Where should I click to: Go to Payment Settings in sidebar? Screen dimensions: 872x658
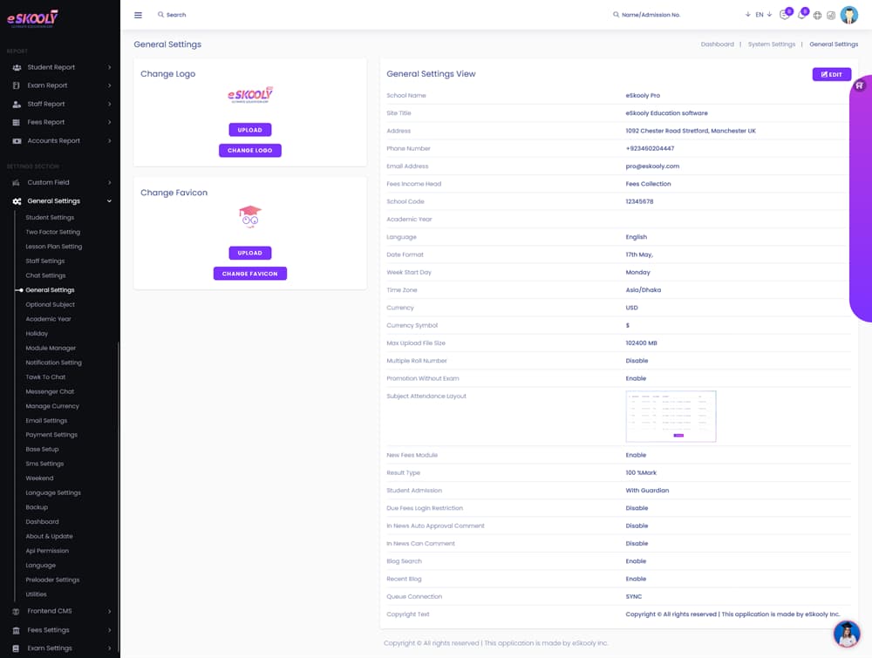tap(51, 434)
